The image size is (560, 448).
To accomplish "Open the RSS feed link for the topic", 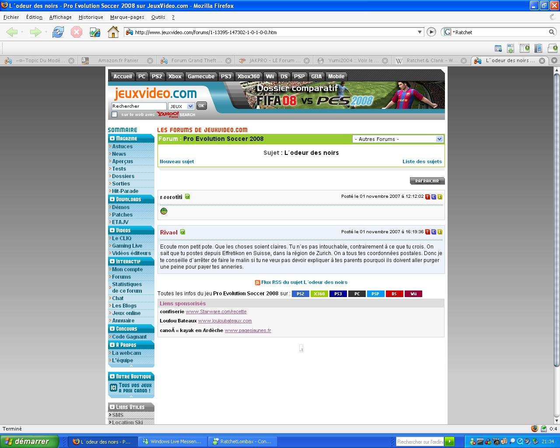I will pyautogui.click(x=304, y=283).
